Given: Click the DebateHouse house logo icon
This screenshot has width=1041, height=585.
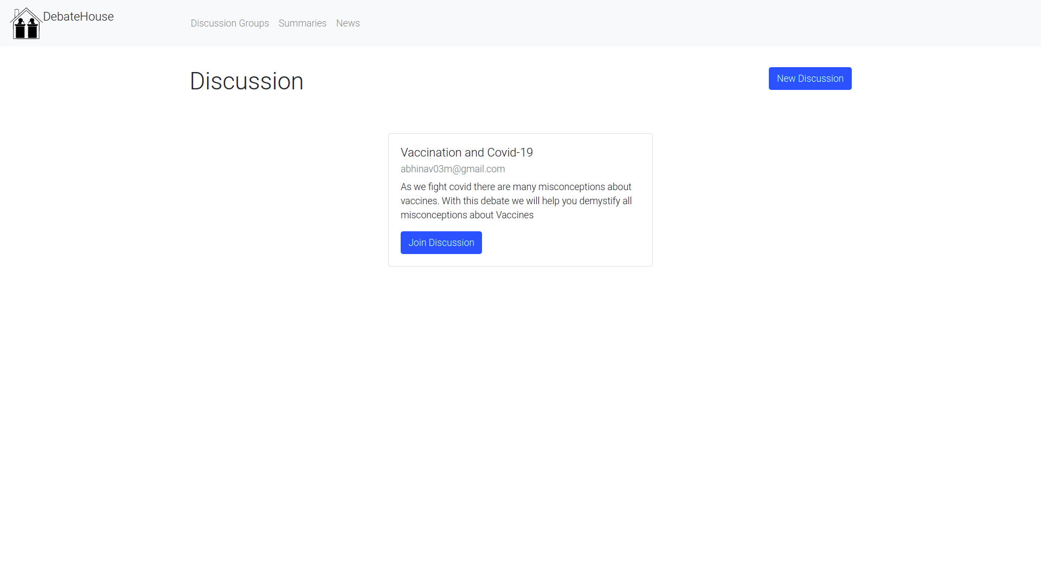Looking at the screenshot, I should [26, 23].
